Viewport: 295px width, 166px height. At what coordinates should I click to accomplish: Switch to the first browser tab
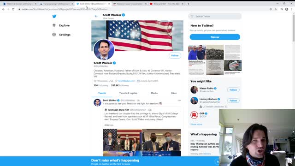20,4
